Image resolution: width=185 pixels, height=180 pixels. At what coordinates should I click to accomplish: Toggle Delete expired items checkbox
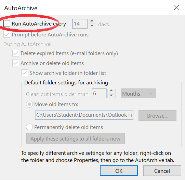(16, 53)
